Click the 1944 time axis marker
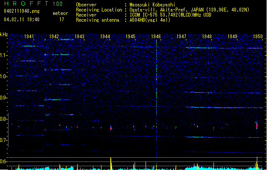267x170 pixels. (x=105, y=36)
